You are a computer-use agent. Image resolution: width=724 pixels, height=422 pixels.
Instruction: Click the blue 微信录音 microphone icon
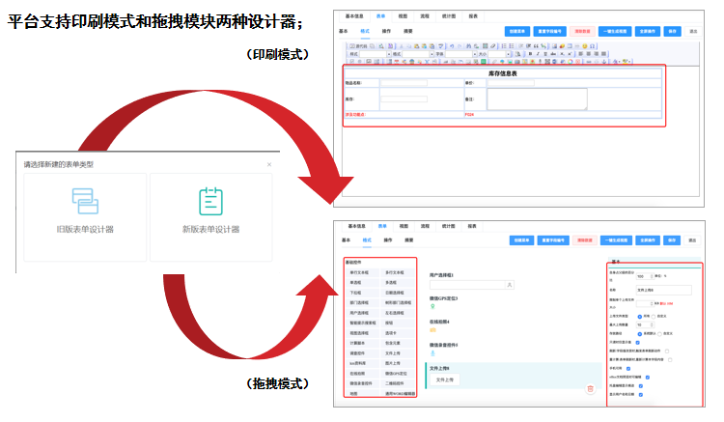tap(432, 352)
